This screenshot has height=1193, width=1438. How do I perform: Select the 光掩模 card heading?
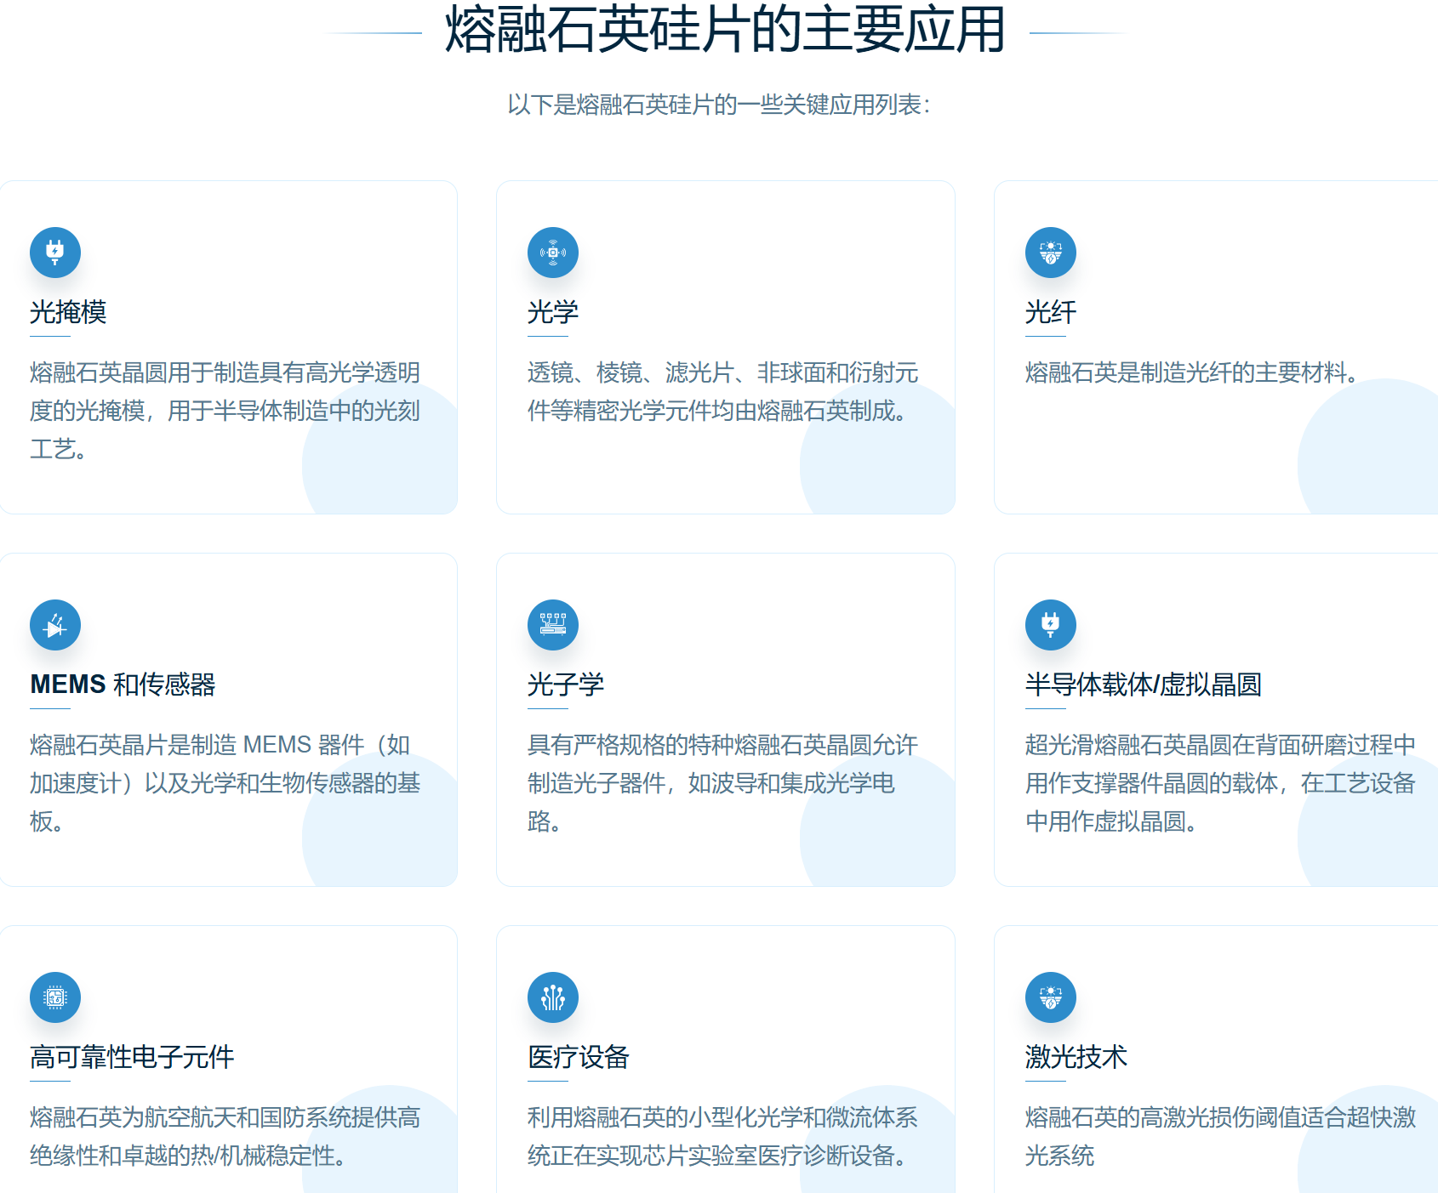point(68,312)
